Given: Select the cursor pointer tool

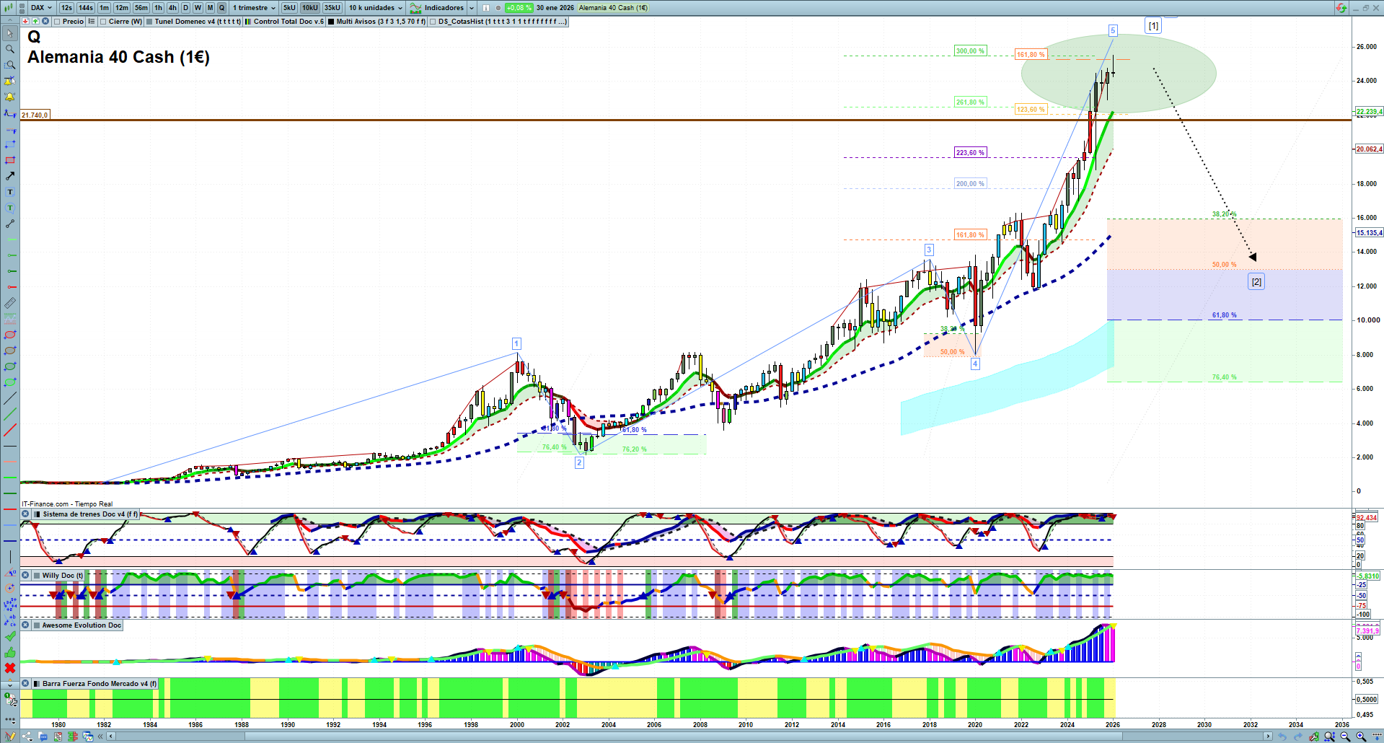Looking at the screenshot, I should point(10,33).
